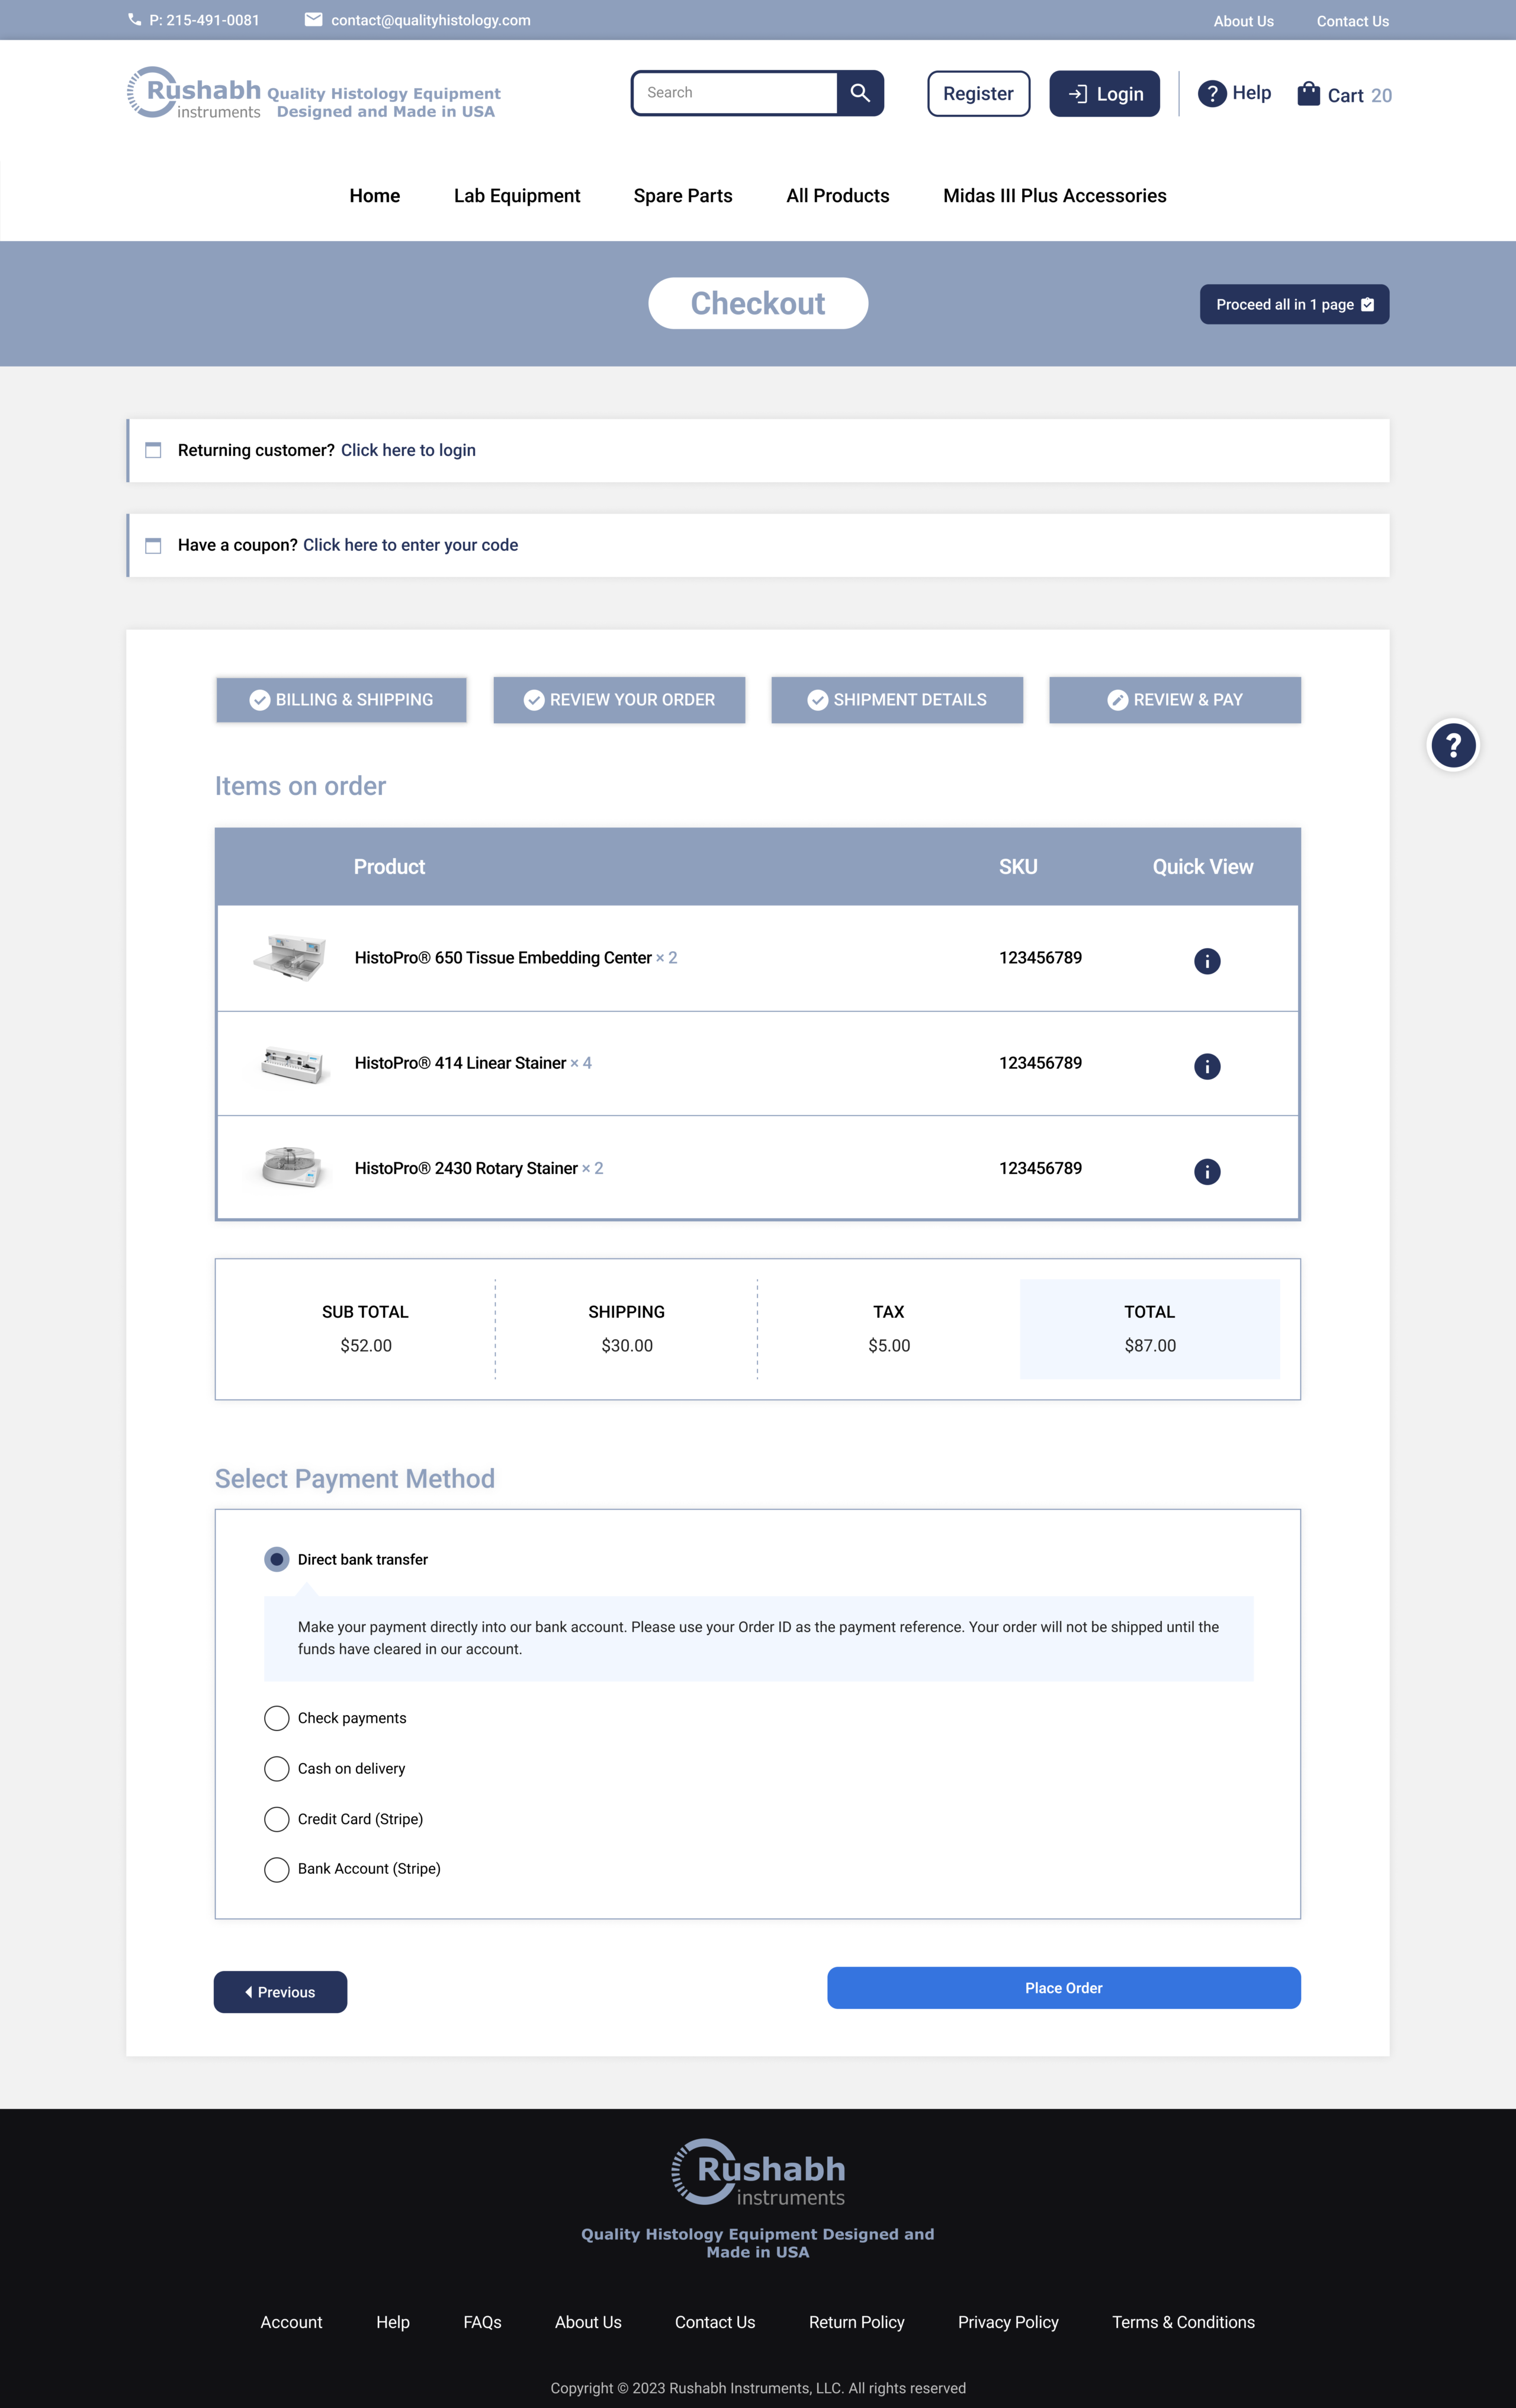
Task: Select Credit Card (Stripe) radio button
Action: 277,1819
